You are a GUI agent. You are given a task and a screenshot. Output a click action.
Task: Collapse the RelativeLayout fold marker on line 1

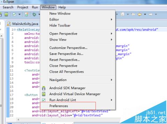pos(15,30)
